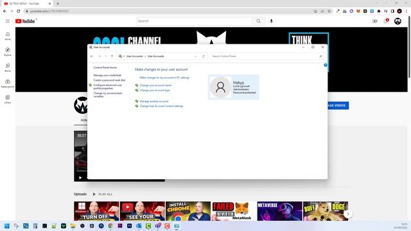Open Change my environment variables link
411x231 pixels.
pos(108,95)
